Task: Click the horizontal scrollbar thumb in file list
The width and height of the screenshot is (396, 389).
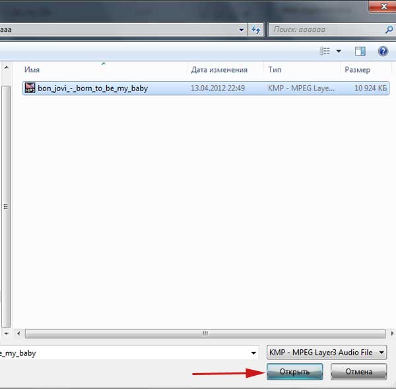Action: click(x=205, y=334)
